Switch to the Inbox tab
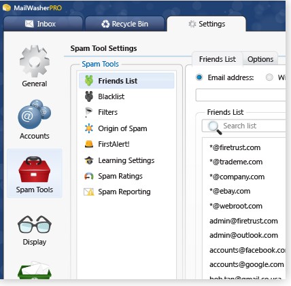 pyautogui.click(x=43, y=24)
